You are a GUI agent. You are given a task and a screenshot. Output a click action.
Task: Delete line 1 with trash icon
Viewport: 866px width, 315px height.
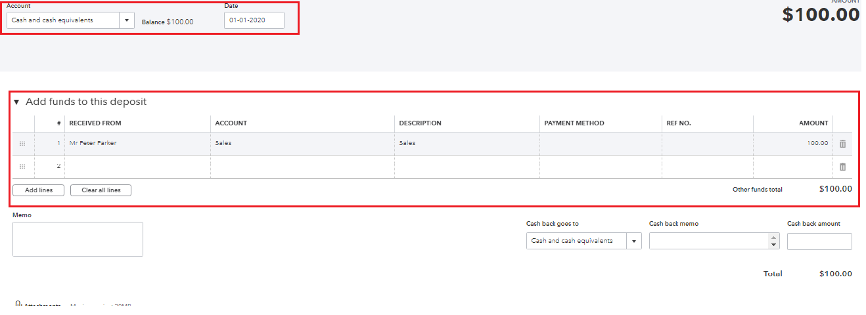point(842,144)
